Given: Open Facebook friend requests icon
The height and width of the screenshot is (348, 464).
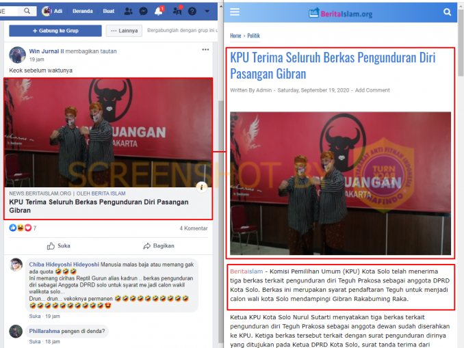Looking at the screenshot, I should [129, 11].
